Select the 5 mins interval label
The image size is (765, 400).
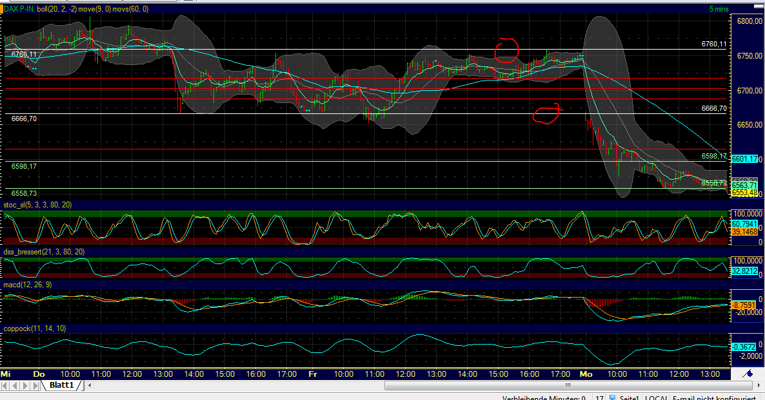coord(720,9)
